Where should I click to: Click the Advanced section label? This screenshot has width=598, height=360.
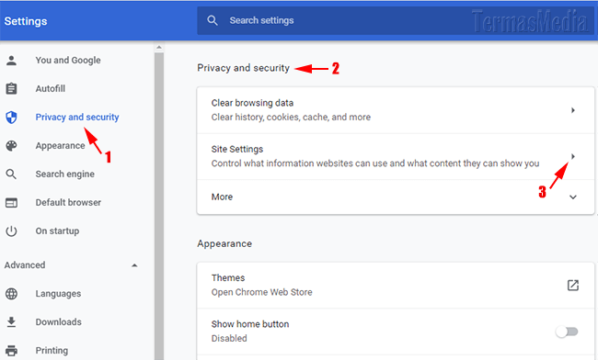click(25, 265)
